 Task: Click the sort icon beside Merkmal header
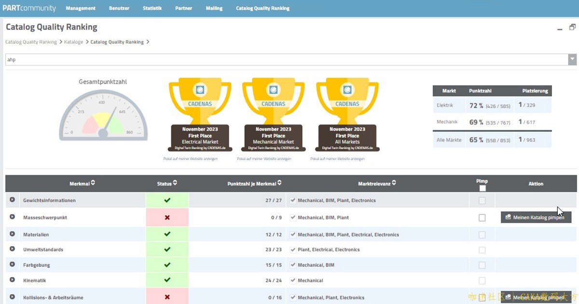coord(93,183)
